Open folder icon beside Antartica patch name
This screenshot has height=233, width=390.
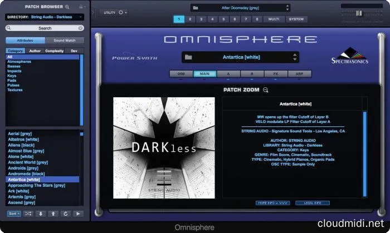188,57
